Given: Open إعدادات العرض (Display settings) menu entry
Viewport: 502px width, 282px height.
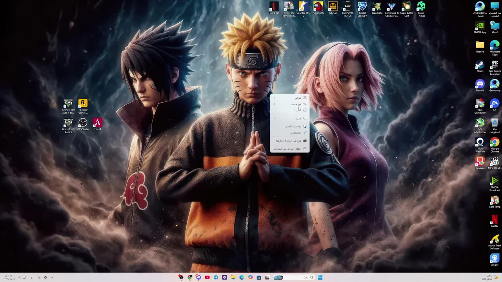Looking at the screenshot, I should 290,127.
